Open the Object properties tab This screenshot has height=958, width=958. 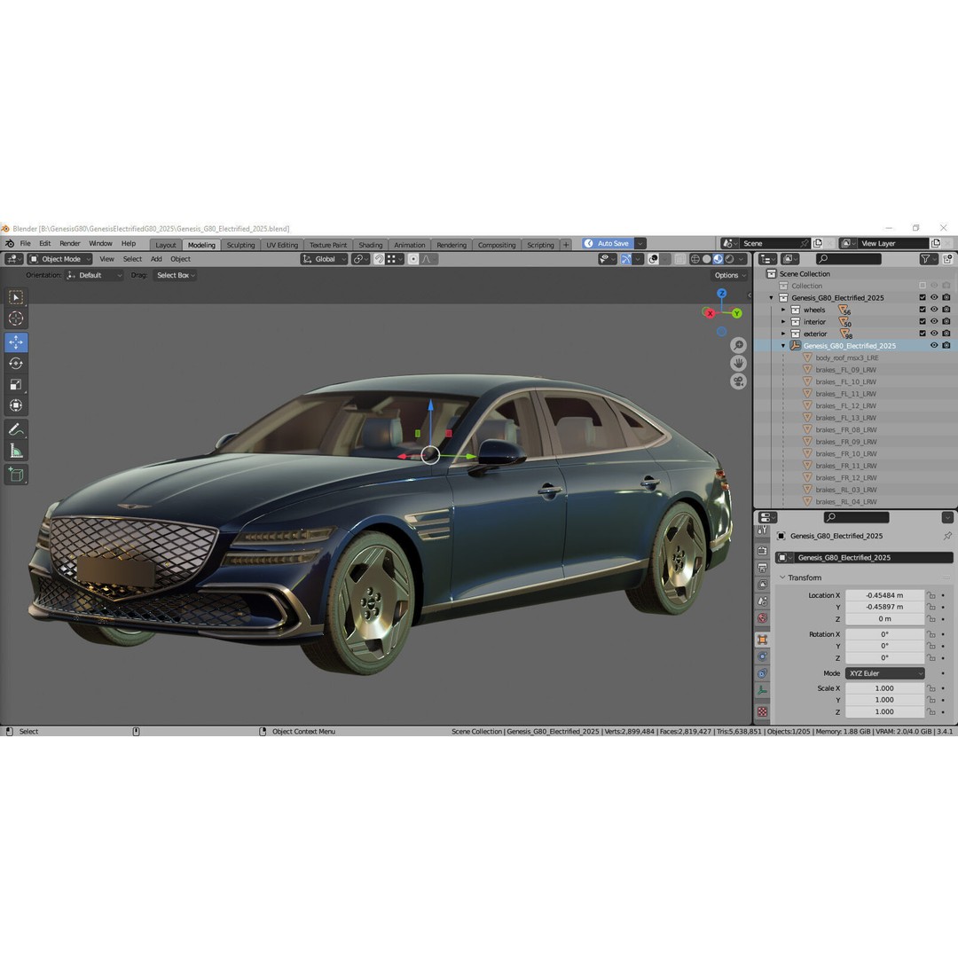point(763,640)
